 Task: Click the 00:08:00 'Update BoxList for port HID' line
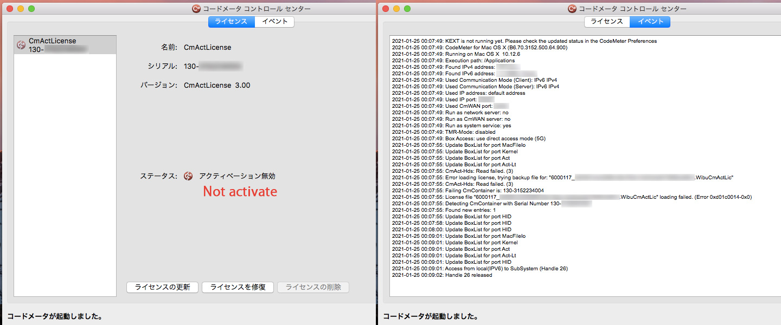click(x=452, y=230)
